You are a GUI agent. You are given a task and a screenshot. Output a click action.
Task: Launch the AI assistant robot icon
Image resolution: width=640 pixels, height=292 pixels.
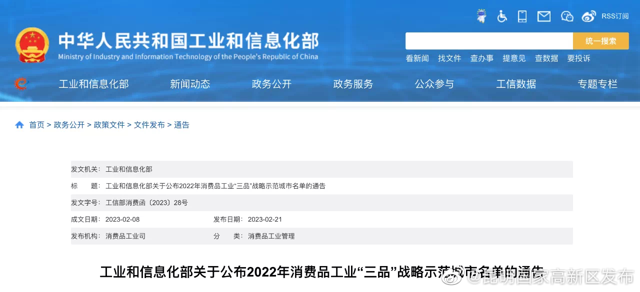pyautogui.click(x=481, y=16)
